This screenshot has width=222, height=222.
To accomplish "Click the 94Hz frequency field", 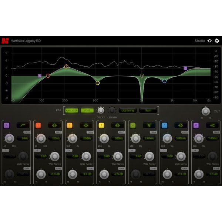I will [23, 138].
